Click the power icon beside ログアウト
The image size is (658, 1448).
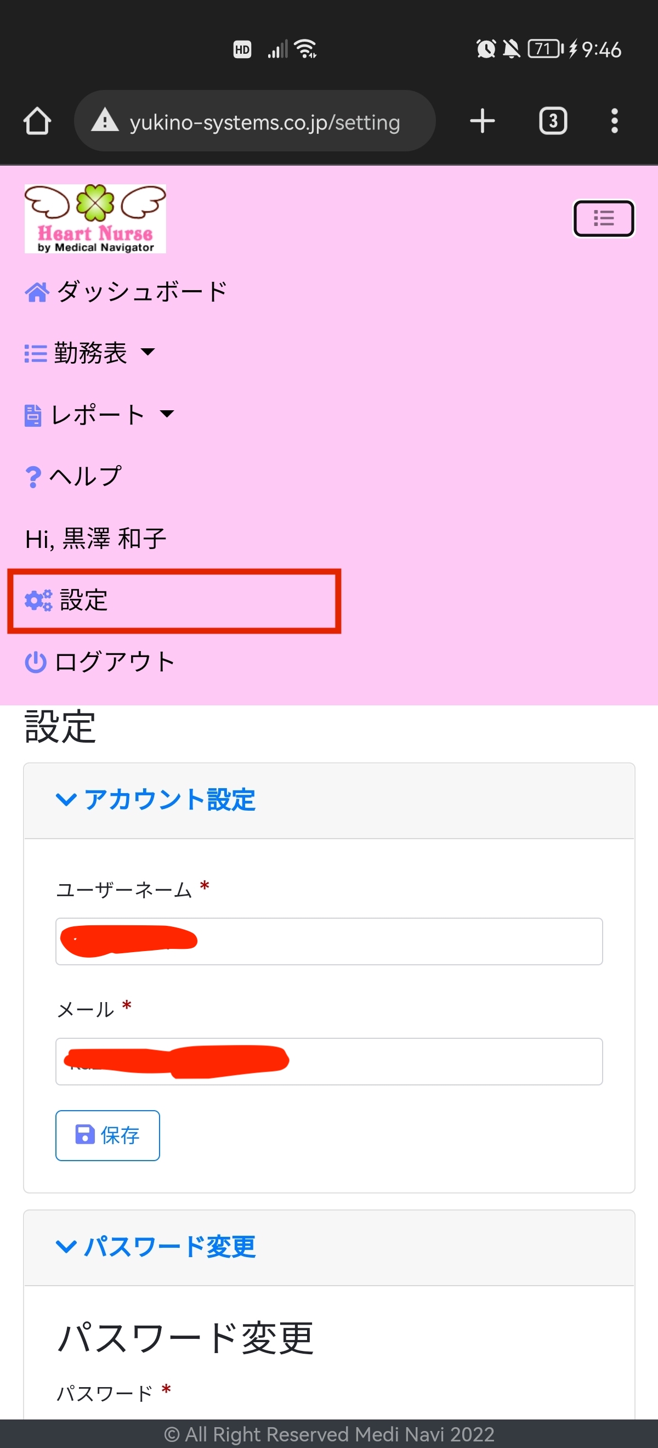click(x=36, y=661)
